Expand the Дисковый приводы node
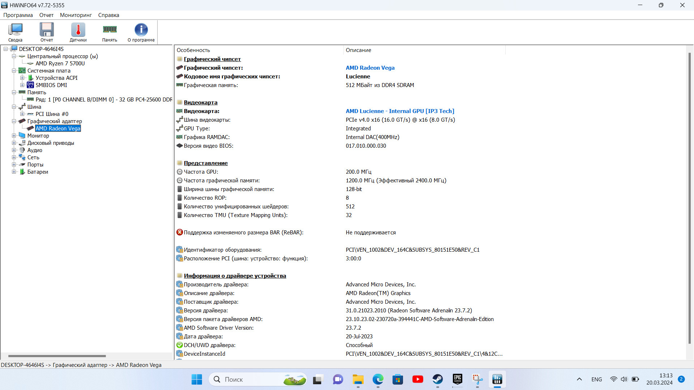This screenshot has height=390, width=694. (x=14, y=143)
